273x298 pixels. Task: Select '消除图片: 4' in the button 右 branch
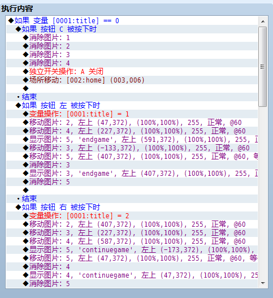point(132,267)
